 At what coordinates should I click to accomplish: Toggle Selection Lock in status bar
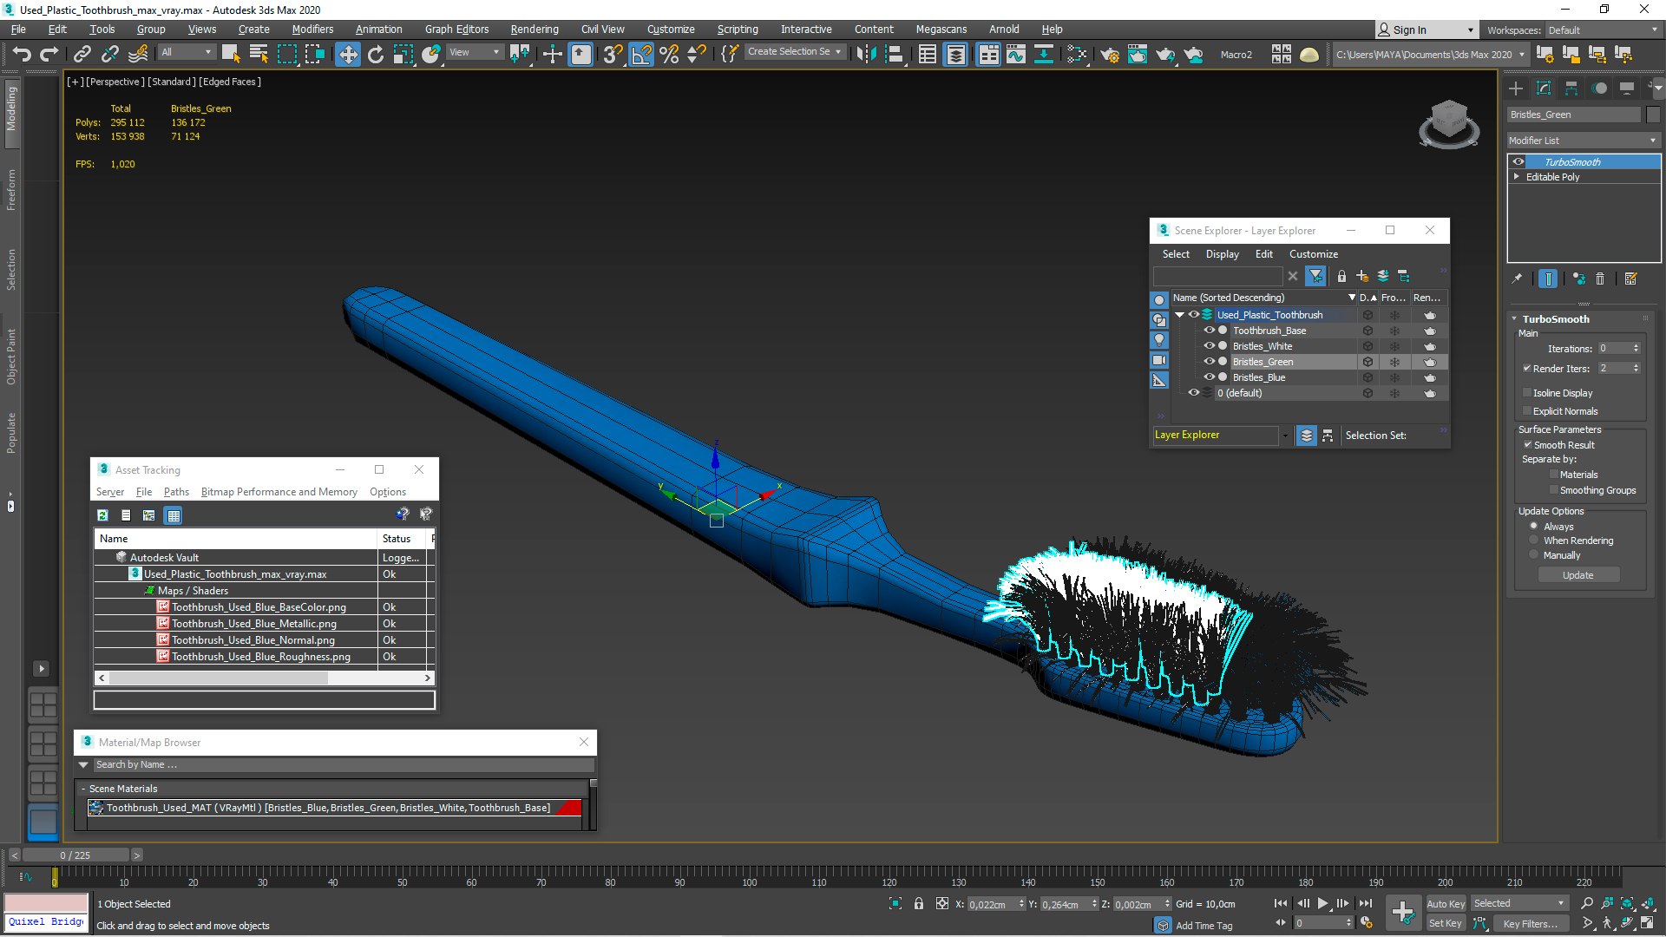(x=919, y=903)
